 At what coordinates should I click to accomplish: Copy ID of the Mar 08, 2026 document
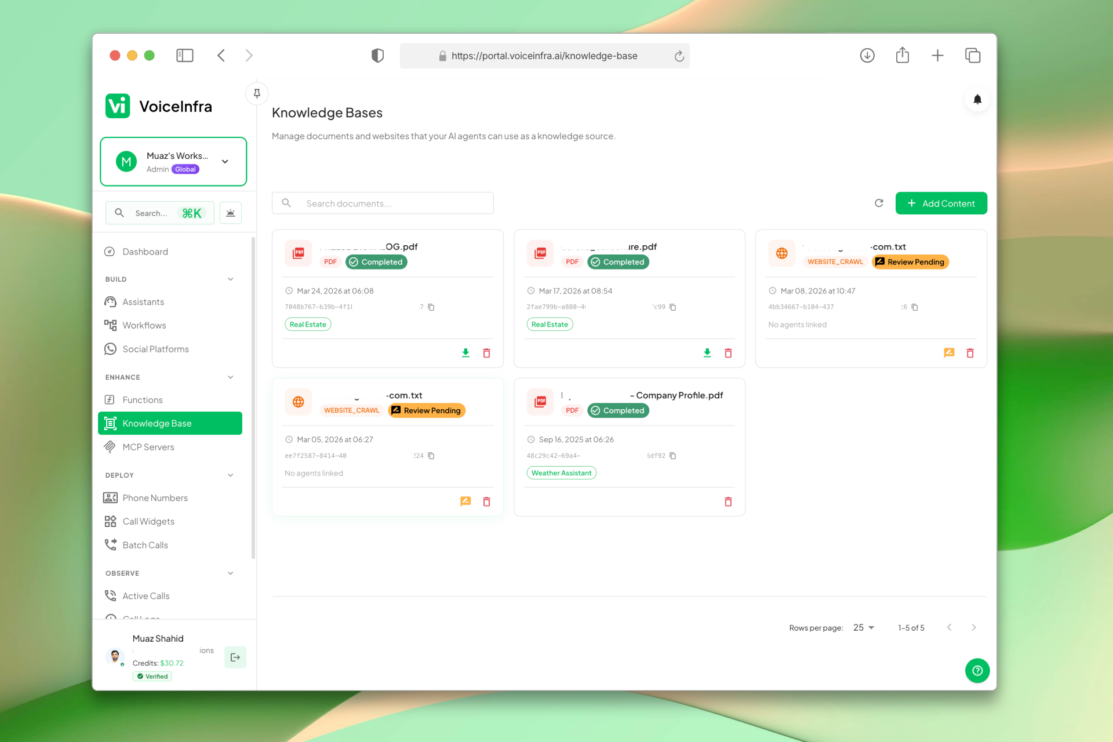pos(915,307)
